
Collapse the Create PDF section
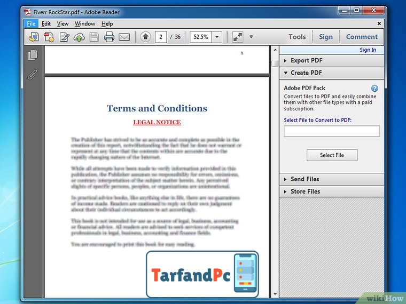coord(331,73)
